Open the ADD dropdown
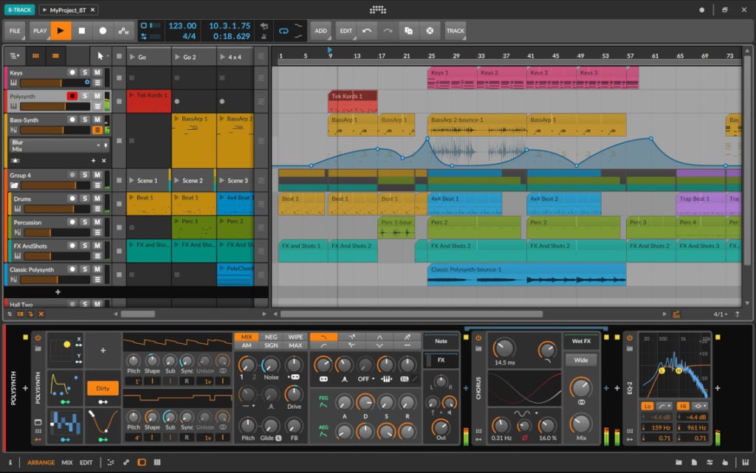The image size is (756, 473). pyautogui.click(x=320, y=31)
